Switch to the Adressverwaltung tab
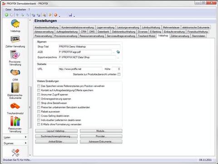The width and height of the screenshot is (218, 164). click(x=44, y=32)
